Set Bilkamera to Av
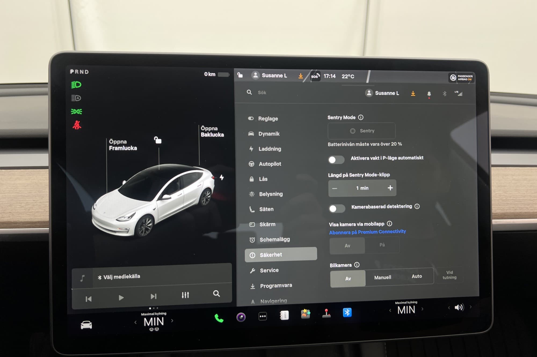The height and width of the screenshot is (357, 537). (x=348, y=279)
